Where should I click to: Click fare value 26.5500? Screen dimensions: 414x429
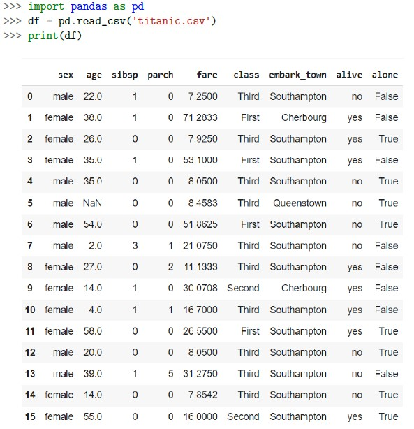click(x=200, y=331)
